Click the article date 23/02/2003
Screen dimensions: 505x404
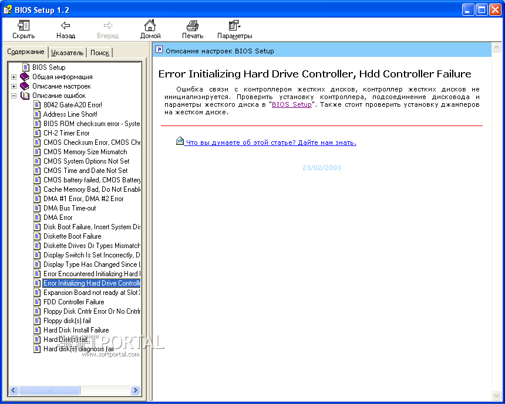(321, 168)
